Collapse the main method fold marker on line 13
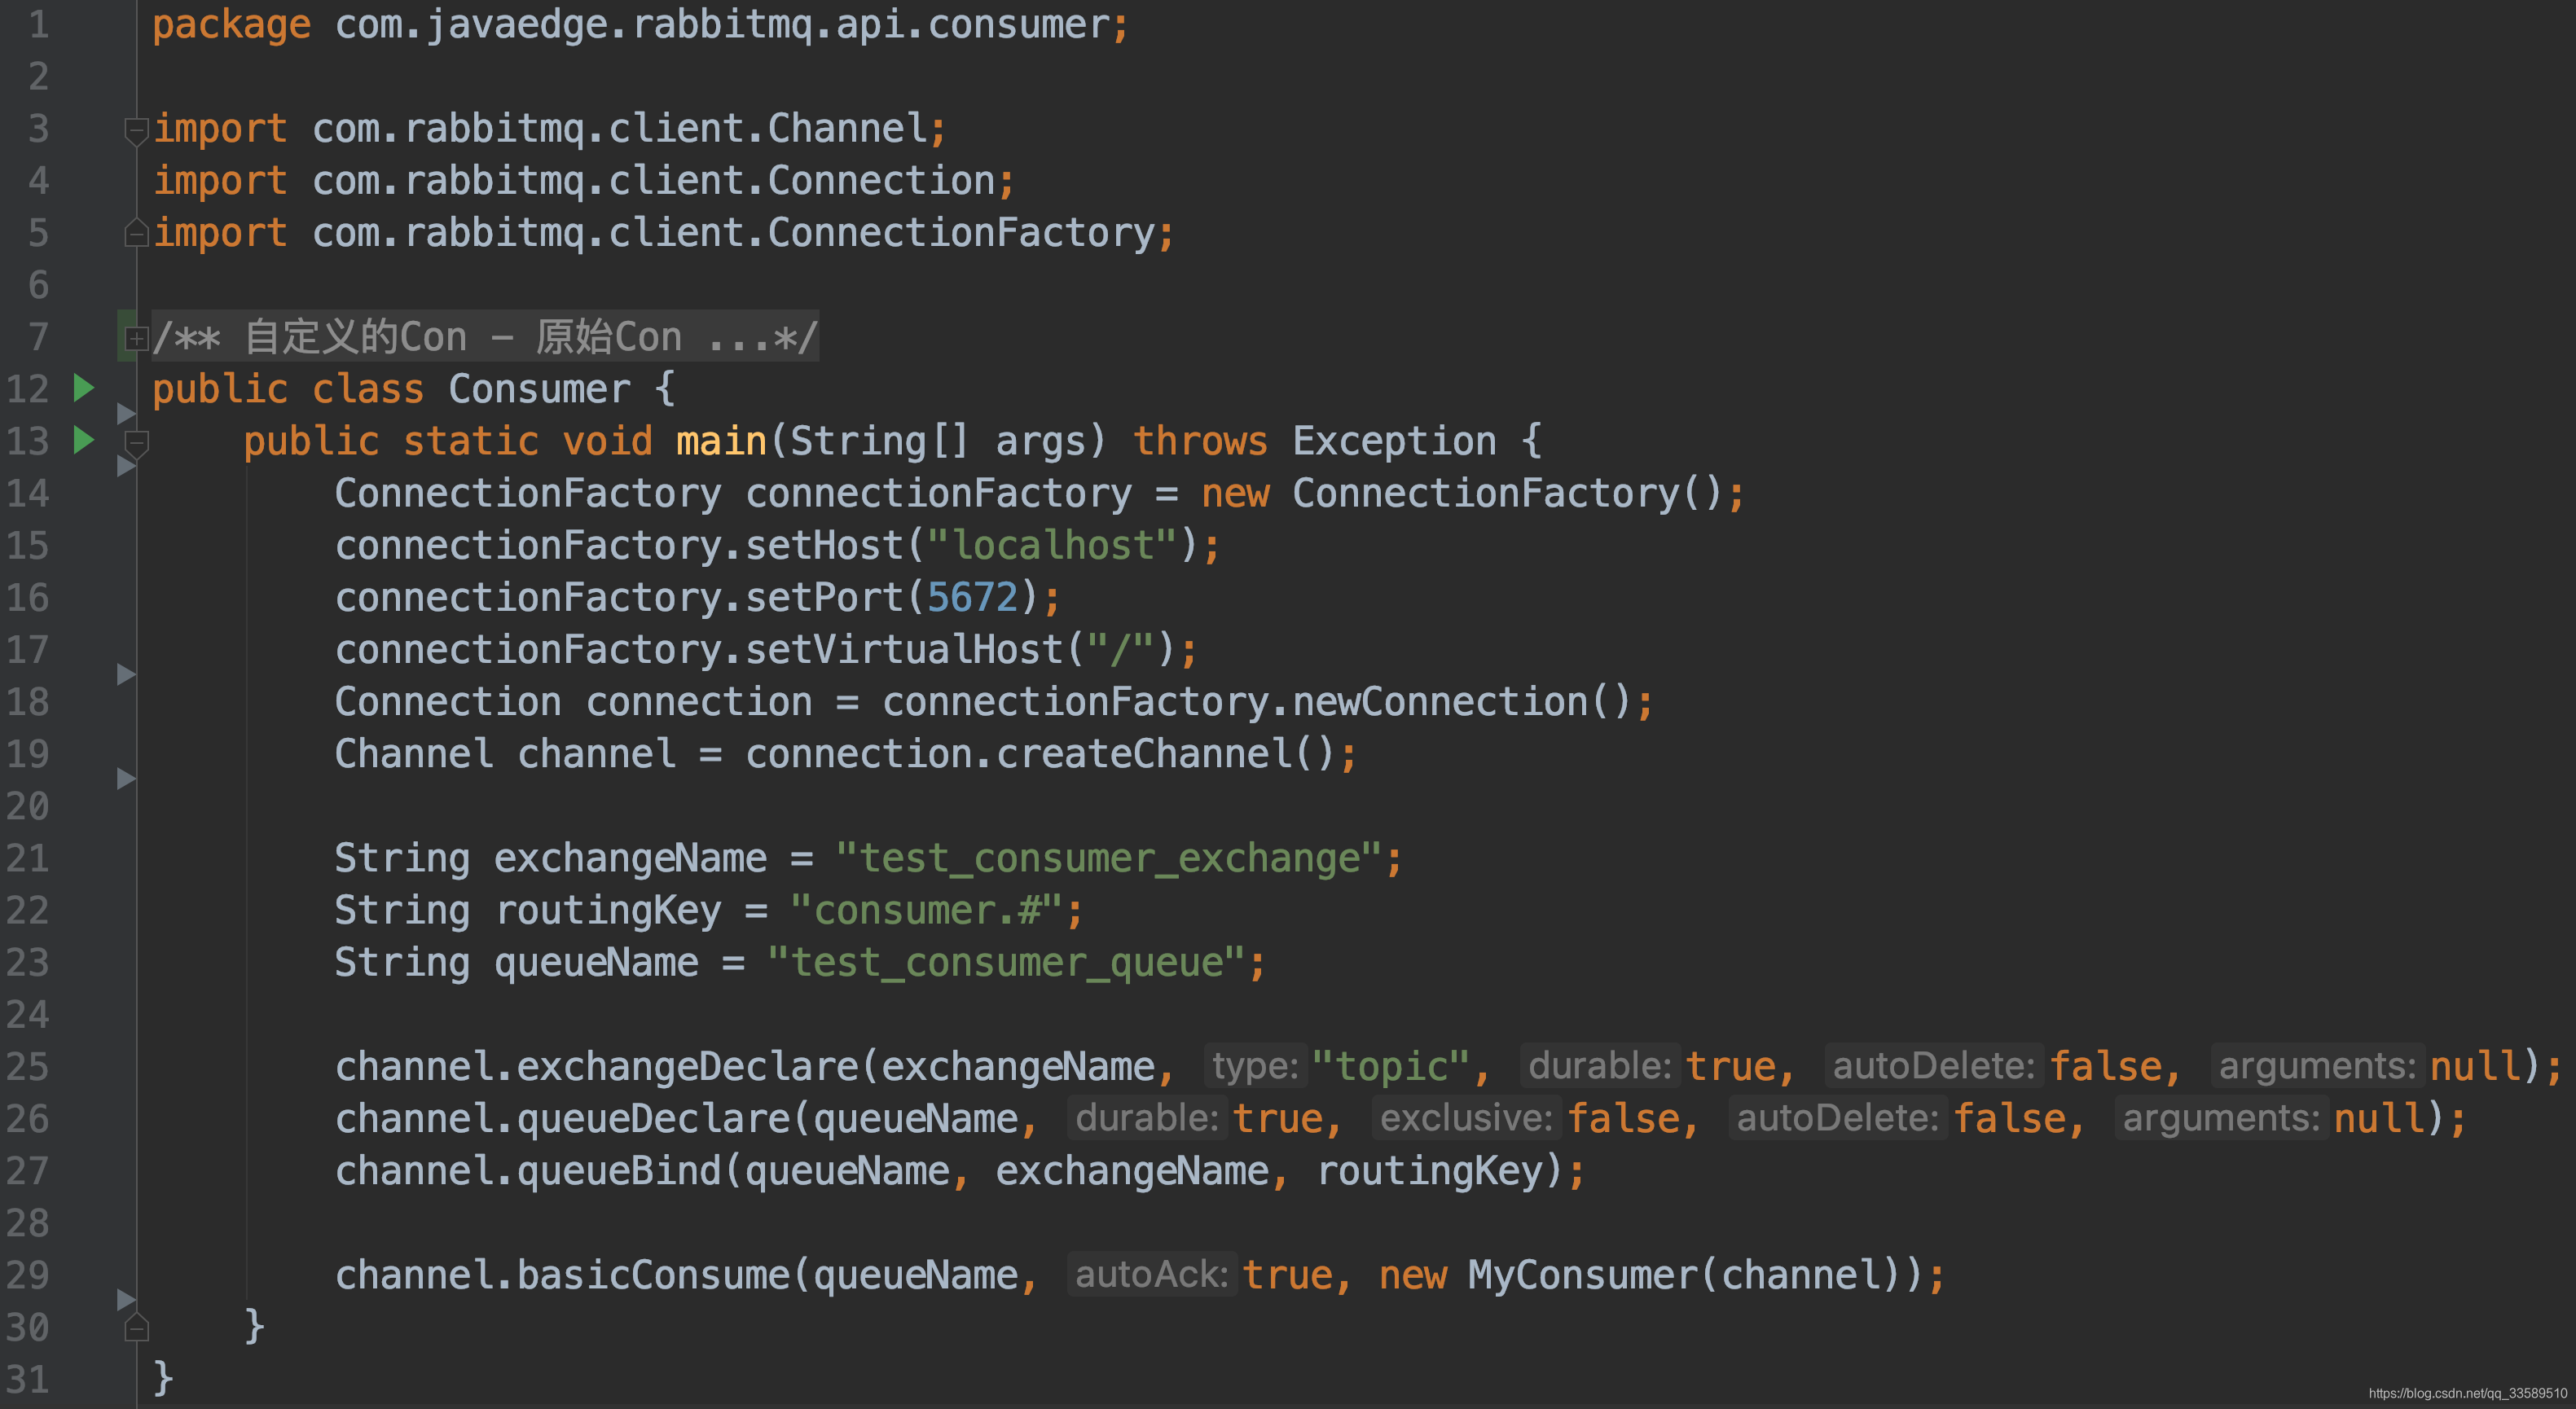The width and height of the screenshot is (2576, 1409). (x=136, y=442)
